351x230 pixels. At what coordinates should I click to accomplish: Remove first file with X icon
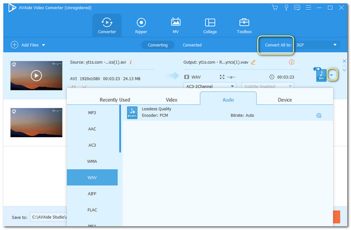coord(344,61)
